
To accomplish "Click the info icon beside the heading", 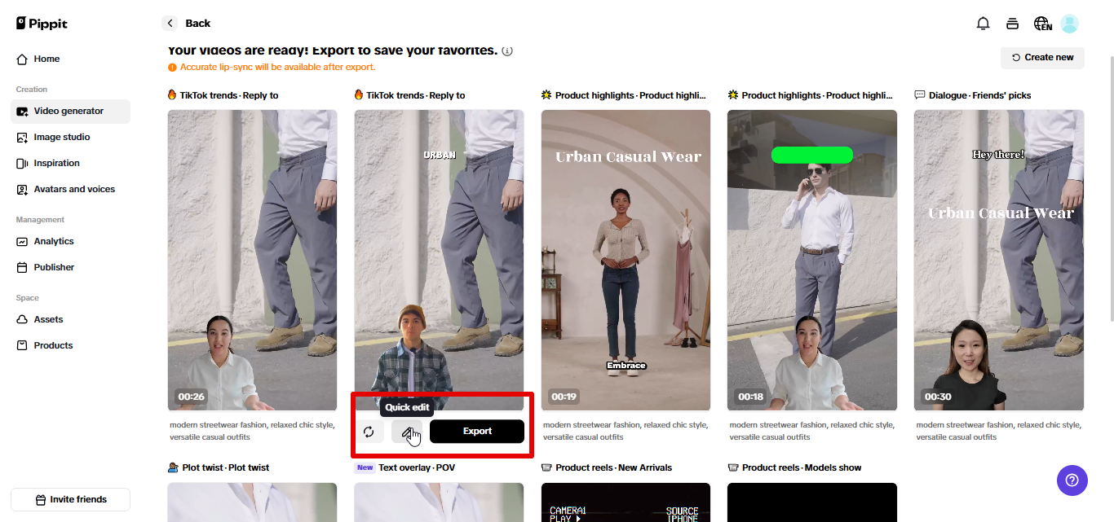I will 507,50.
